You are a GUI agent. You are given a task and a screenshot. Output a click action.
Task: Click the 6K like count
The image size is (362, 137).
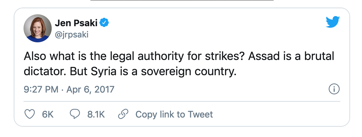[48, 114]
